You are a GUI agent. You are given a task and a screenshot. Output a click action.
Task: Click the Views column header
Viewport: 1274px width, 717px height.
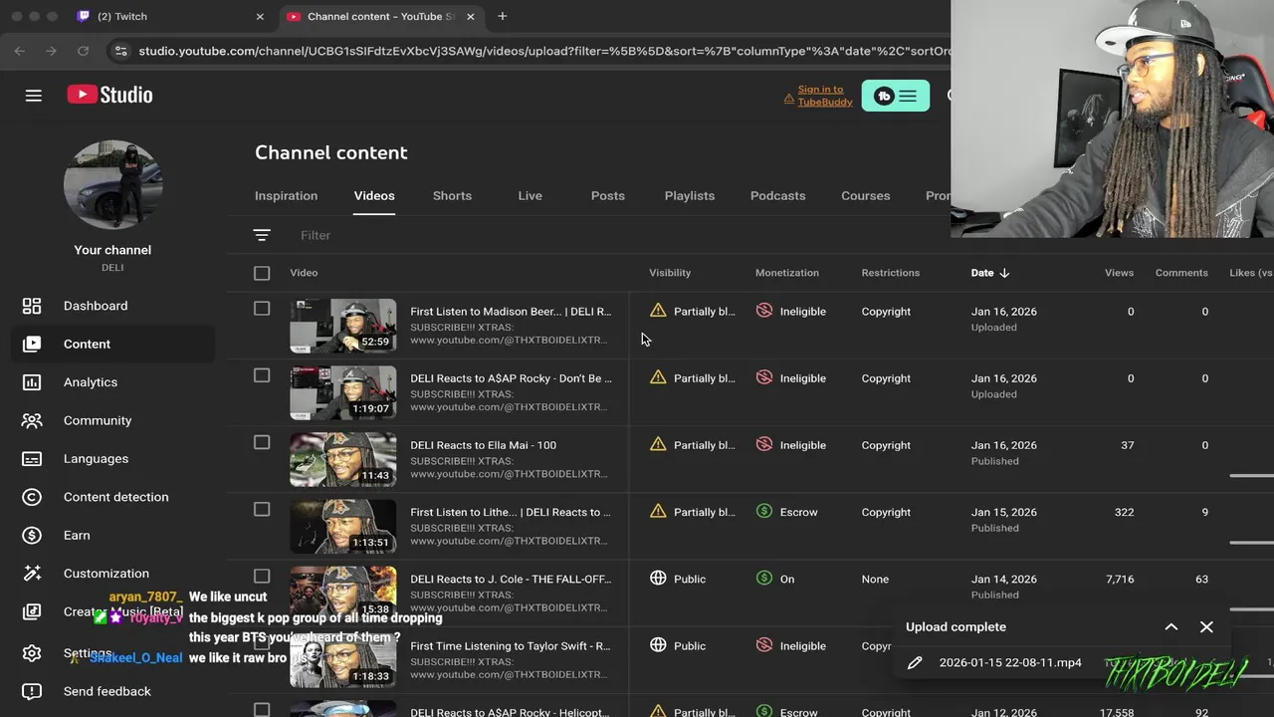tap(1119, 273)
